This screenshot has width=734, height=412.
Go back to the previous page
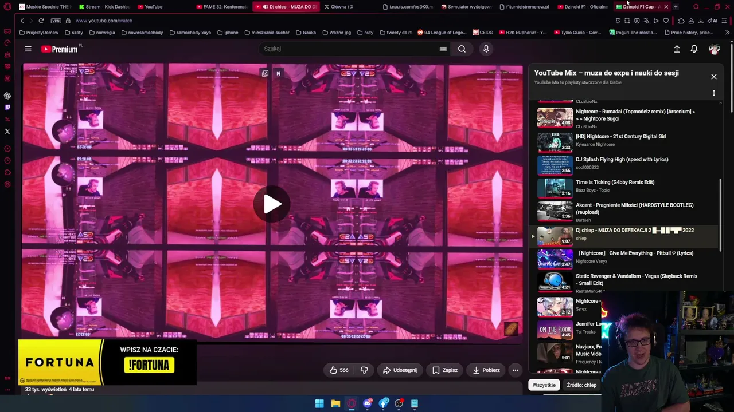[22, 21]
